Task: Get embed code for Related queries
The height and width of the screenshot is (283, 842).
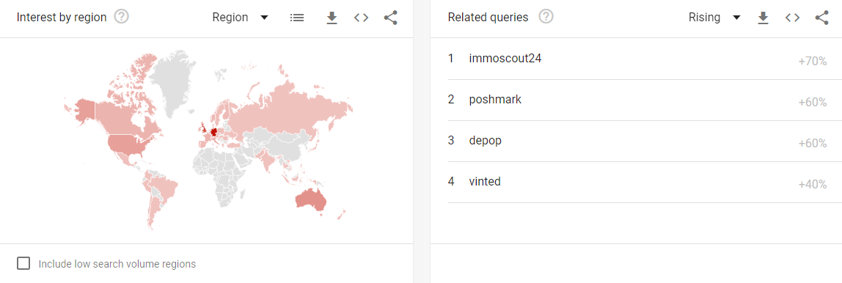Action: point(793,18)
